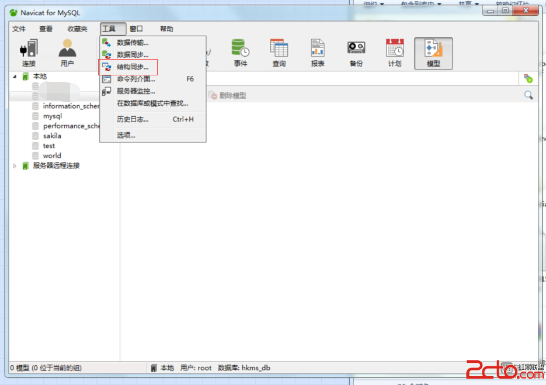Click the 删除模型 button
Screen dimensions: 546x385
(227, 95)
